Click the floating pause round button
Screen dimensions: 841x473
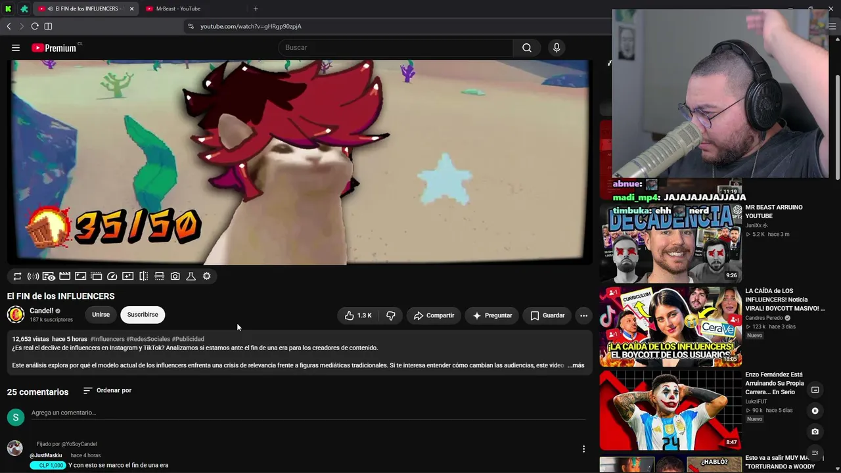[x=815, y=411]
